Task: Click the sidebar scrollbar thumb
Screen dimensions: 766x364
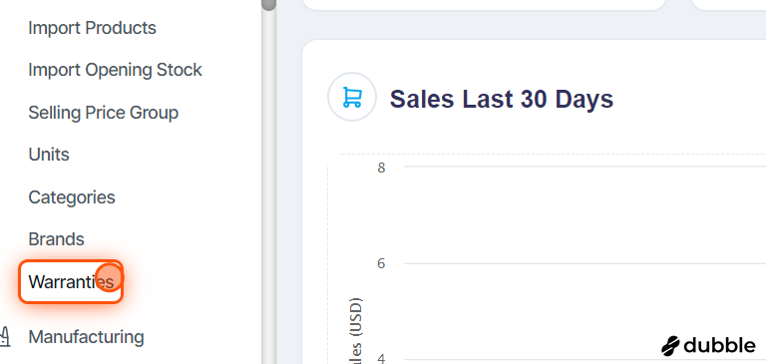Action: click(x=268, y=4)
